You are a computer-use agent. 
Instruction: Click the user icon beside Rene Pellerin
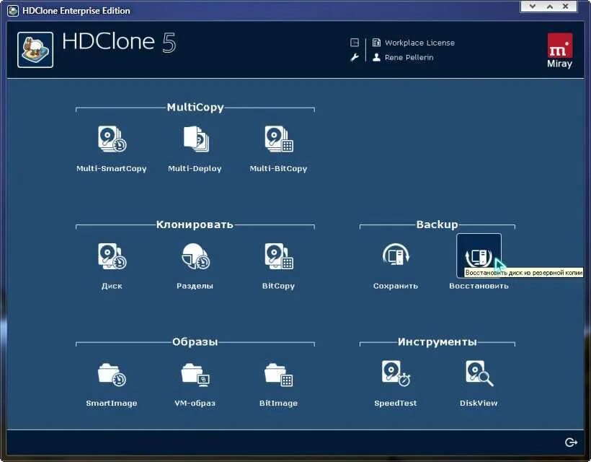coord(376,57)
